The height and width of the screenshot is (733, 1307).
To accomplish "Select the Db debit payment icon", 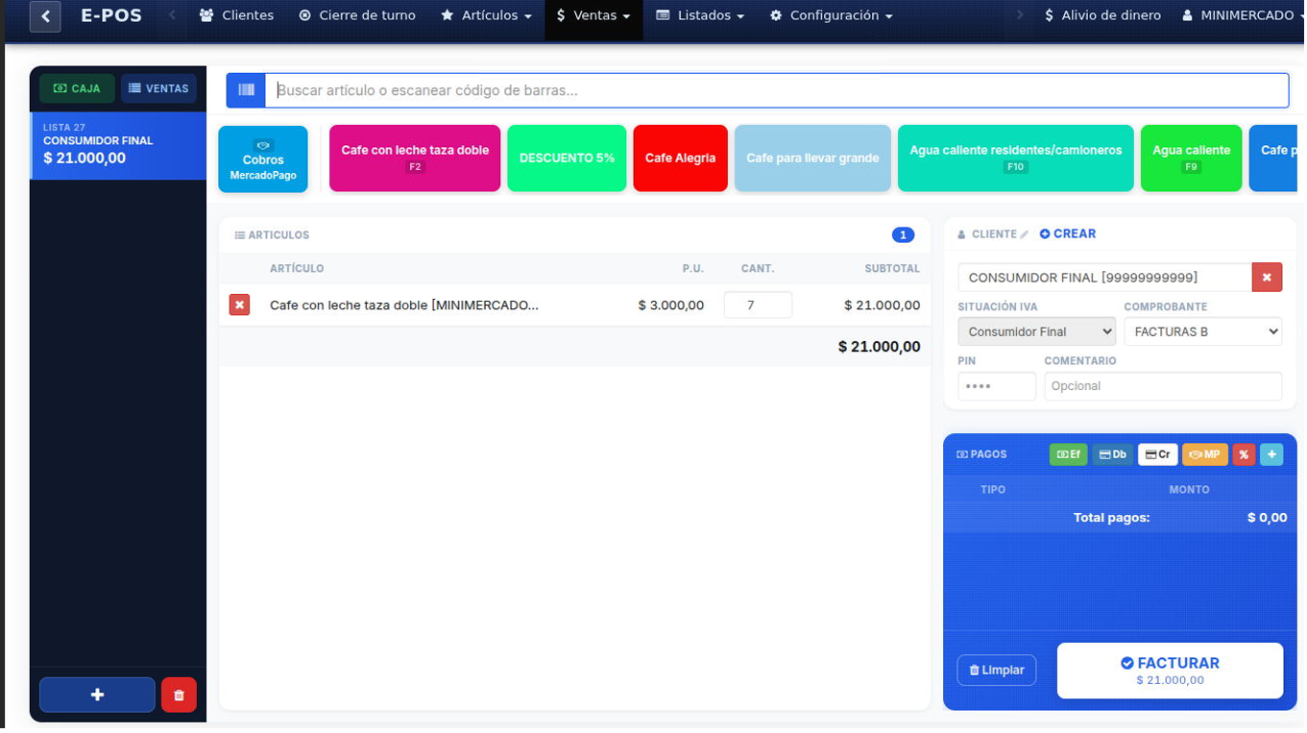I will pyautogui.click(x=1112, y=453).
